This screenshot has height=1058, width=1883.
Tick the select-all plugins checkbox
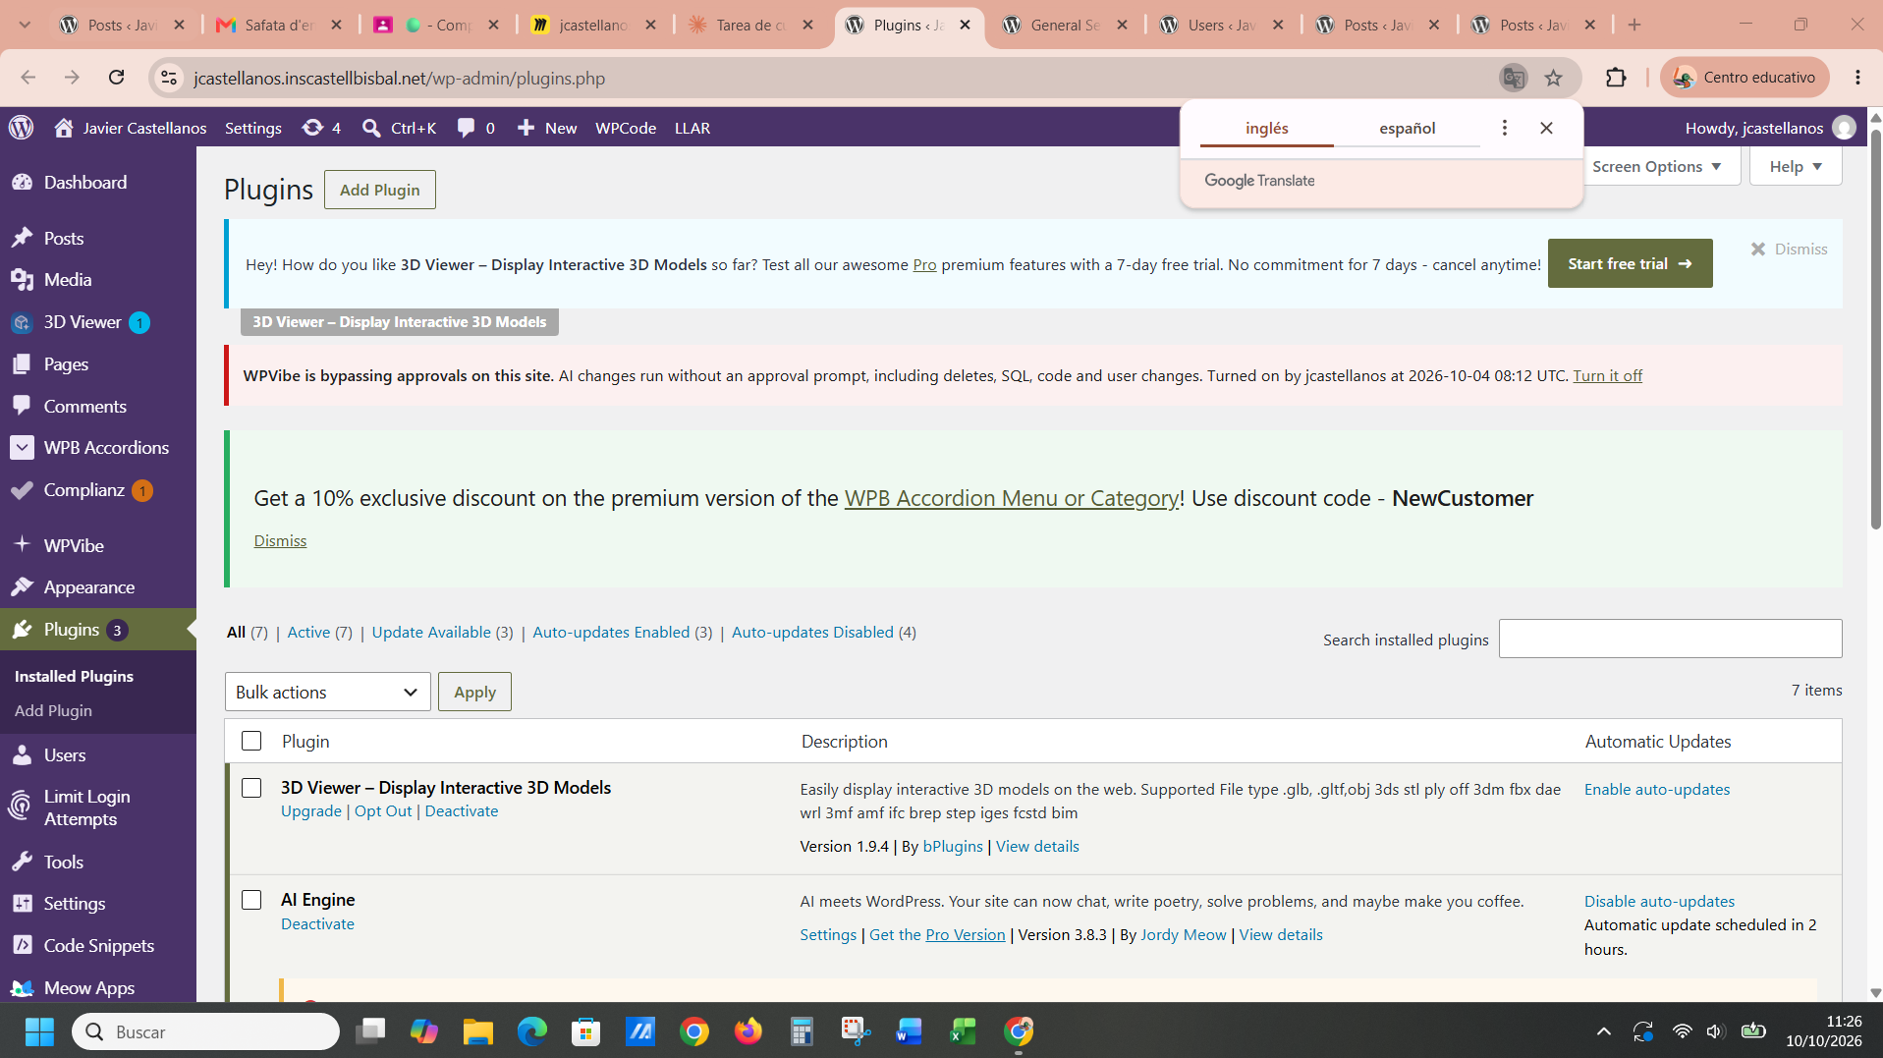[x=251, y=741]
